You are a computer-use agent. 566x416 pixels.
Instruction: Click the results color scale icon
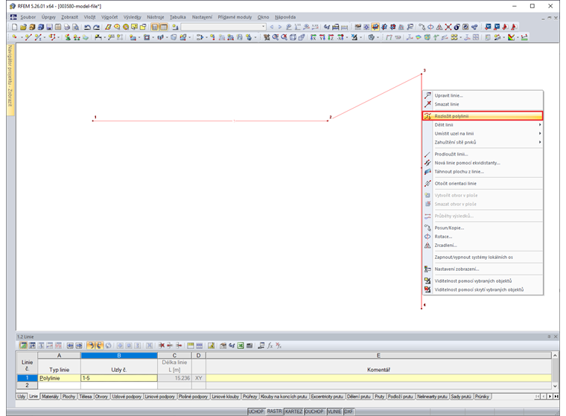pyautogui.click(x=512, y=37)
